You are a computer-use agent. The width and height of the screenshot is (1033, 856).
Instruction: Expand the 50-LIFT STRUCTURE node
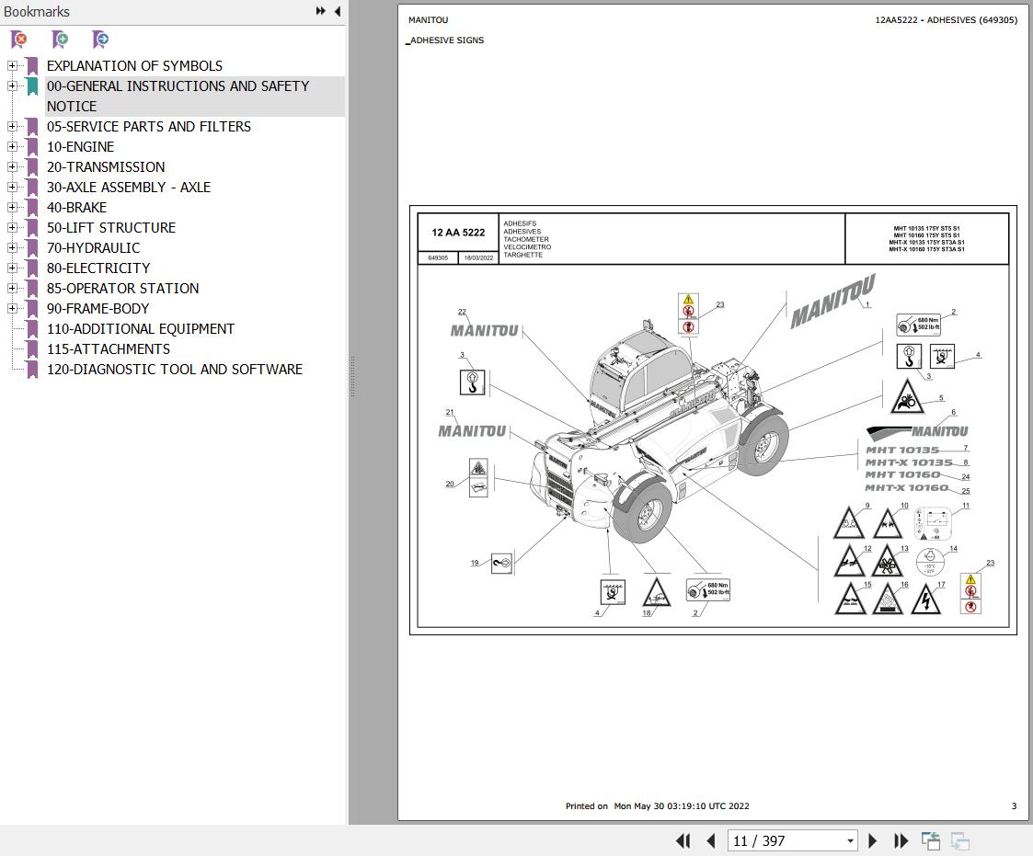12,228
